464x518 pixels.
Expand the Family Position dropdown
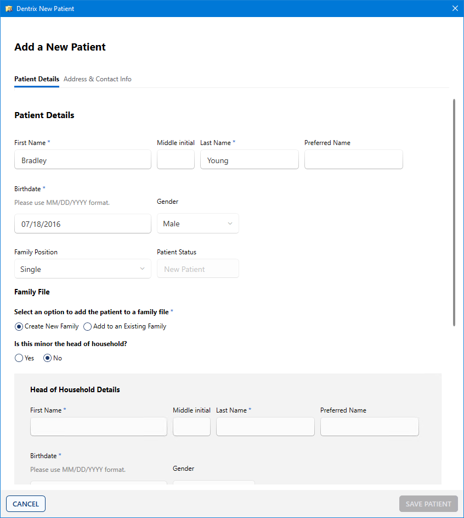tap(82, 269)
